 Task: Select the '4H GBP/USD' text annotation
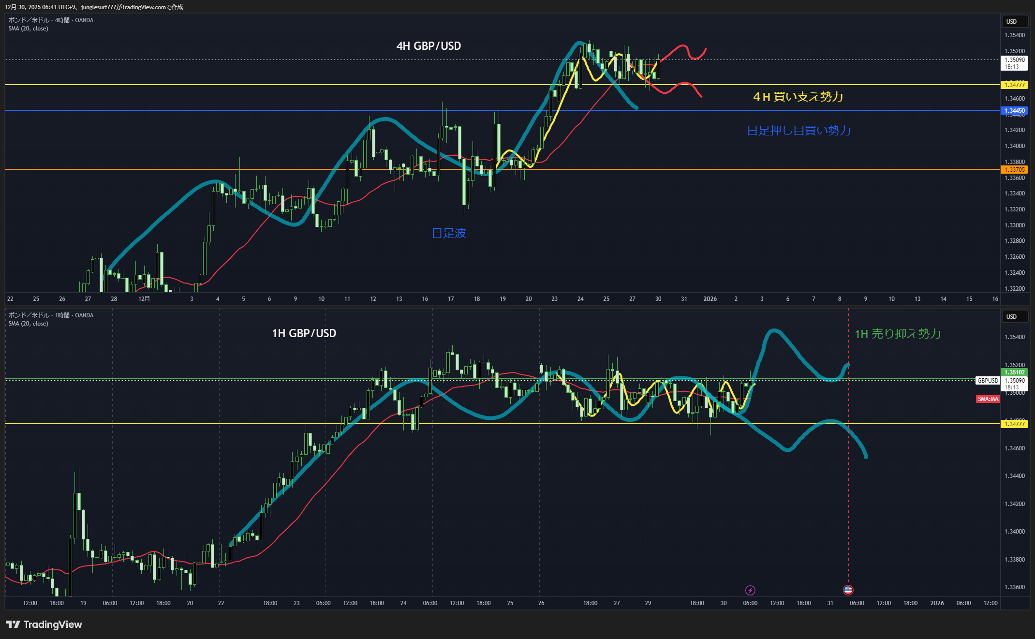click(429, 46)
